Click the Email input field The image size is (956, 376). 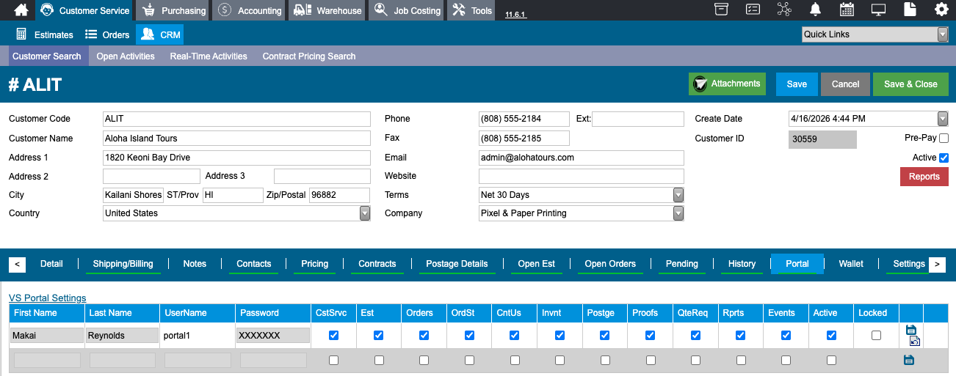(x=582, y=158)
